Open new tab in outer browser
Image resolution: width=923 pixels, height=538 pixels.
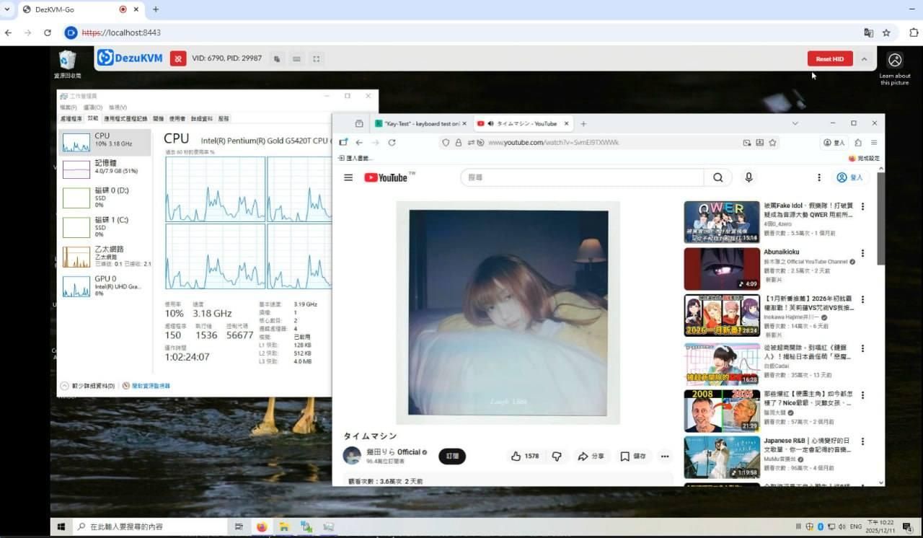156,9
